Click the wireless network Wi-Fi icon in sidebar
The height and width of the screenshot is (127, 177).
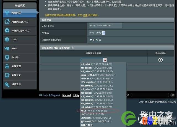coord(7,13)
